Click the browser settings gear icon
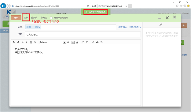 (x=185, y=6)
